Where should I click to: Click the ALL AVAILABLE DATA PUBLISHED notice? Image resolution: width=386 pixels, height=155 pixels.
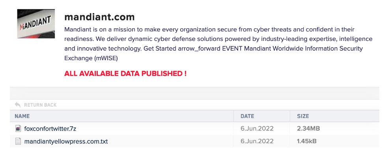(125, 74)
